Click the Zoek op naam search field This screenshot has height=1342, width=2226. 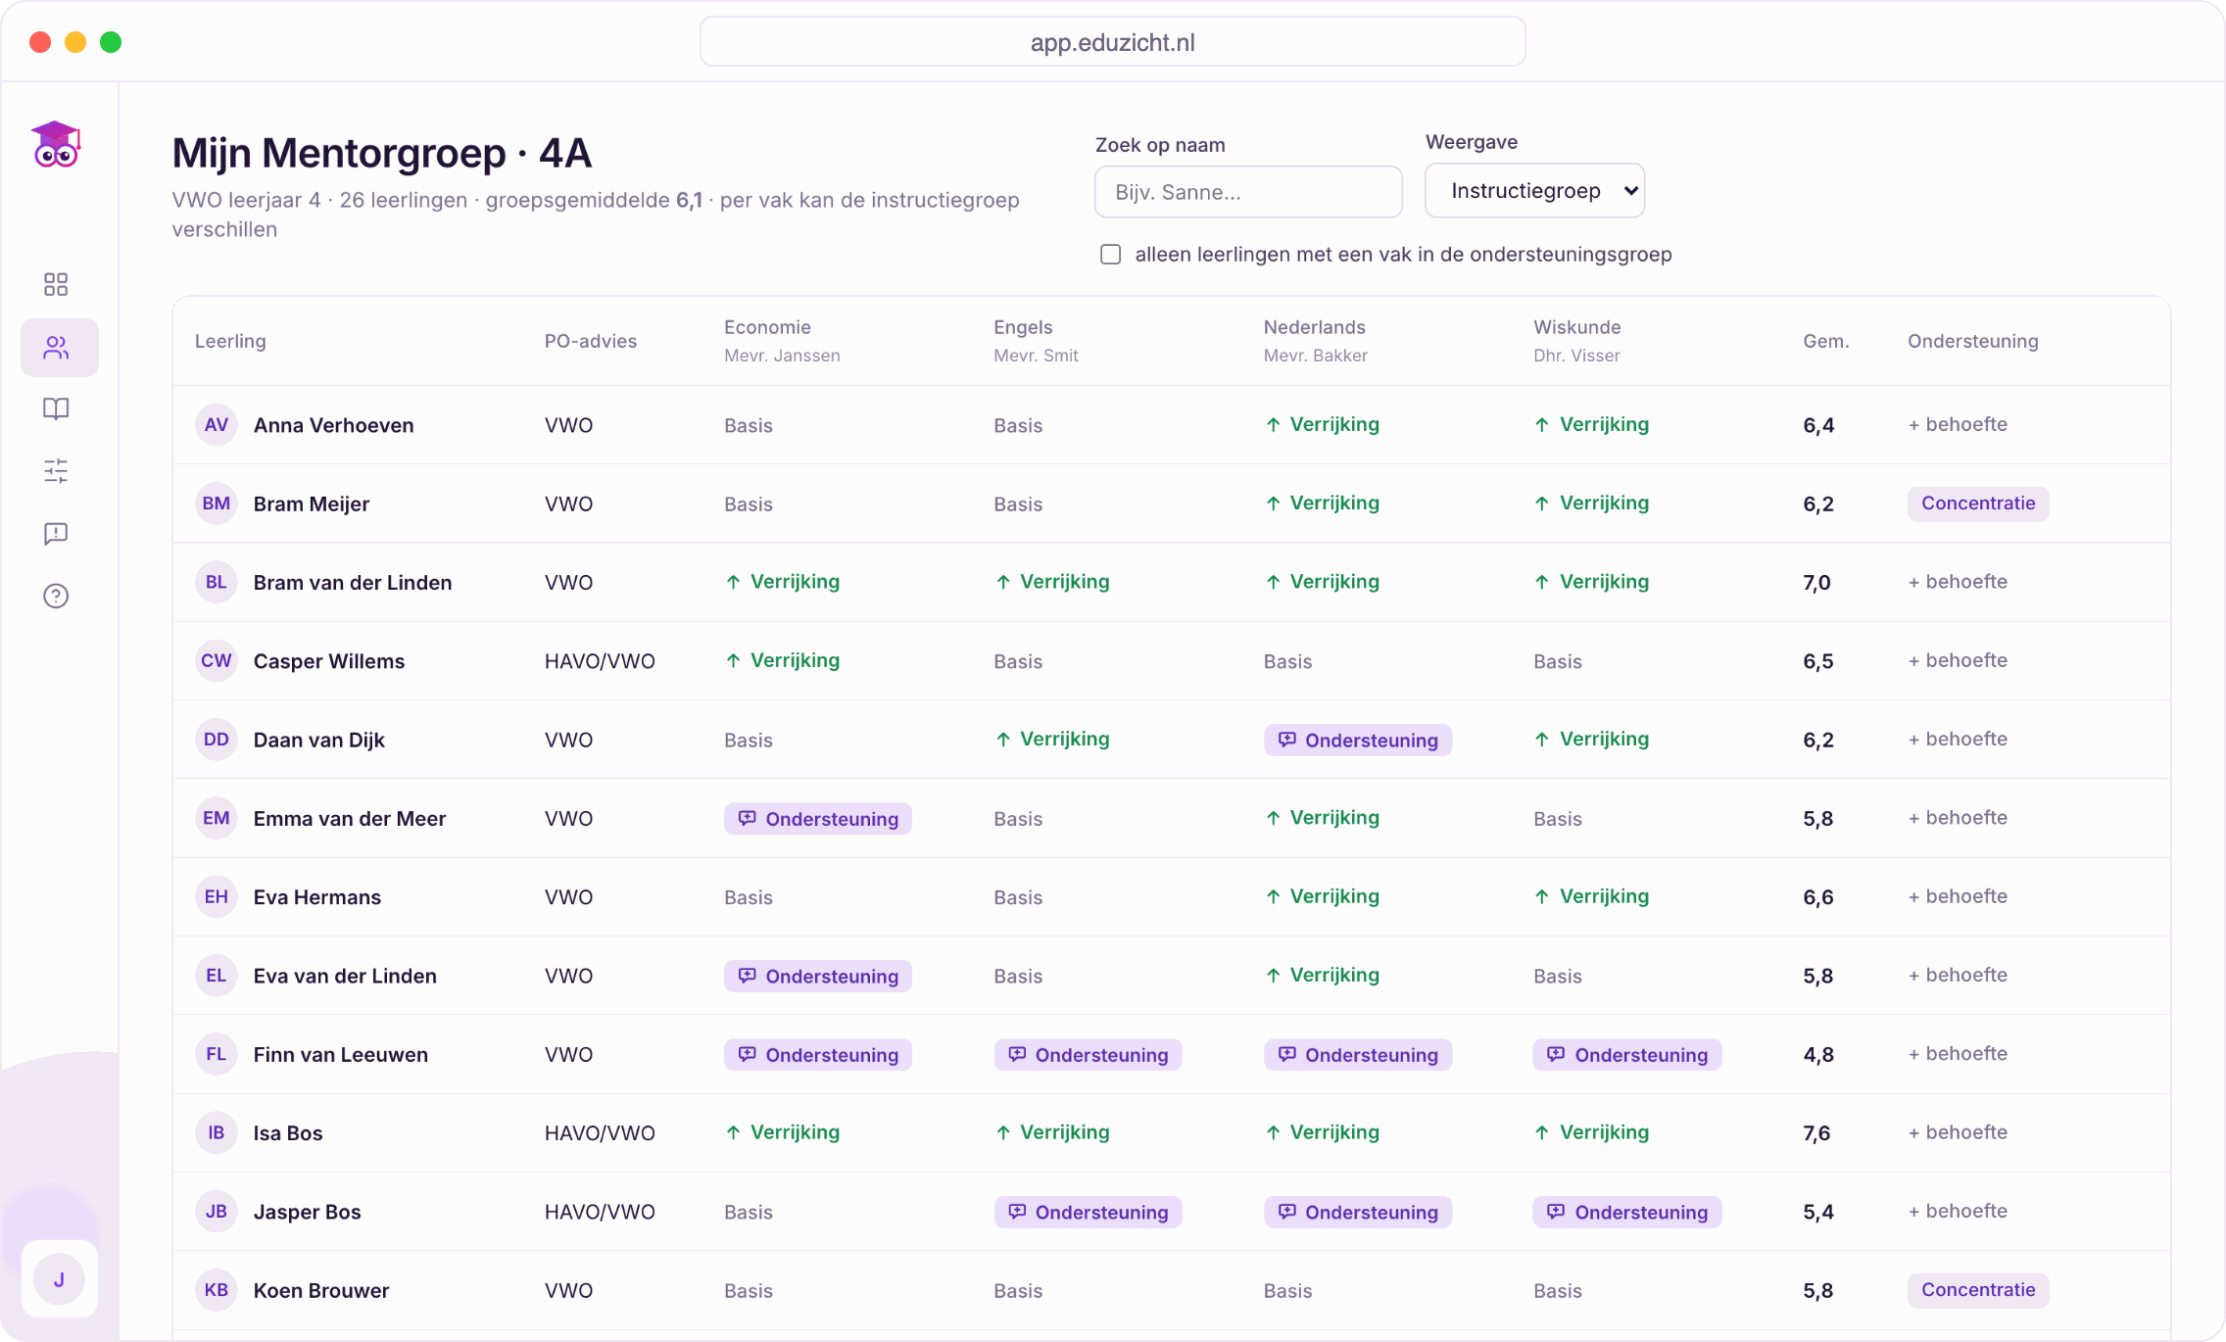pyautogui.click(x=1248, y=192)
